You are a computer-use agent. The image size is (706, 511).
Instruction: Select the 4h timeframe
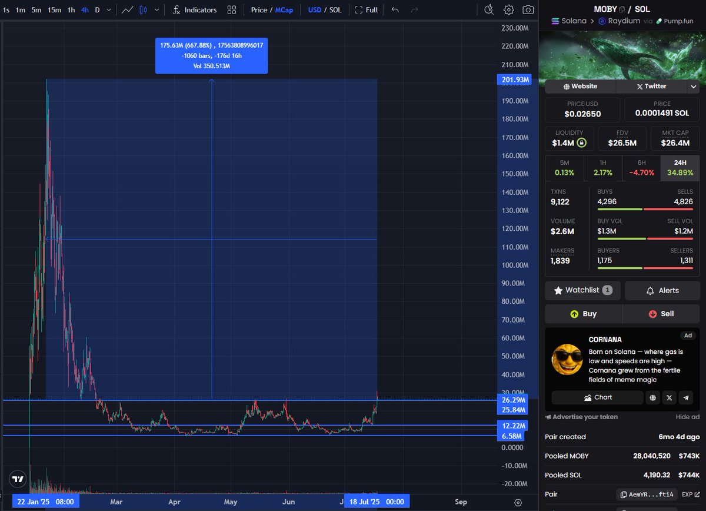(x=85, y=10)
